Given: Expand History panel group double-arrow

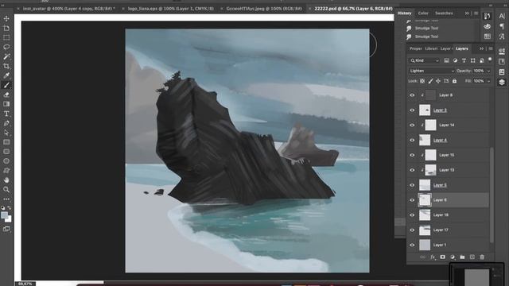Looking at the screenshot, I should point(467,14).
